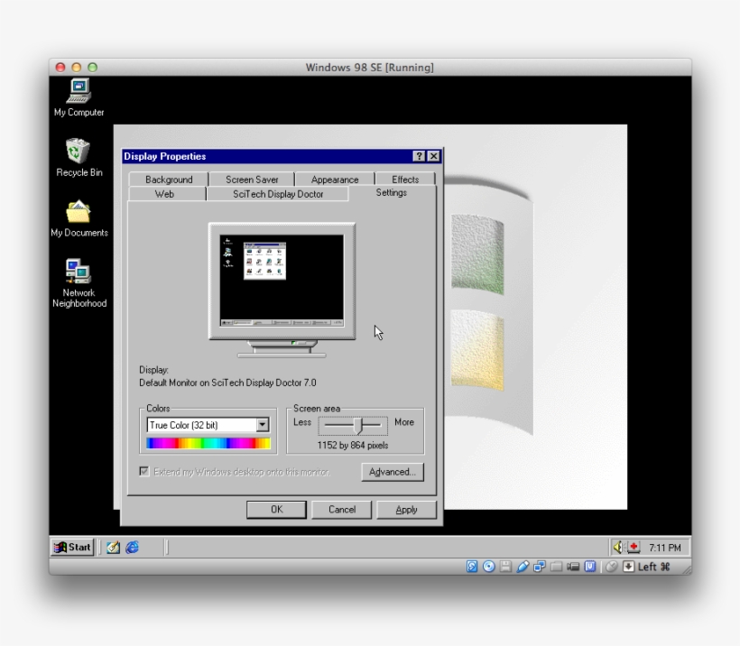Click VirtualBox shared folders status icon
The image size is (740, 646).
(557, 567)
